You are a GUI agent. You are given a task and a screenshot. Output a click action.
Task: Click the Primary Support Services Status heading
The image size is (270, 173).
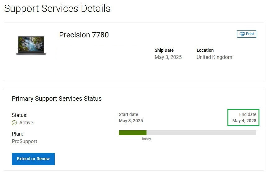coord(57,99)
